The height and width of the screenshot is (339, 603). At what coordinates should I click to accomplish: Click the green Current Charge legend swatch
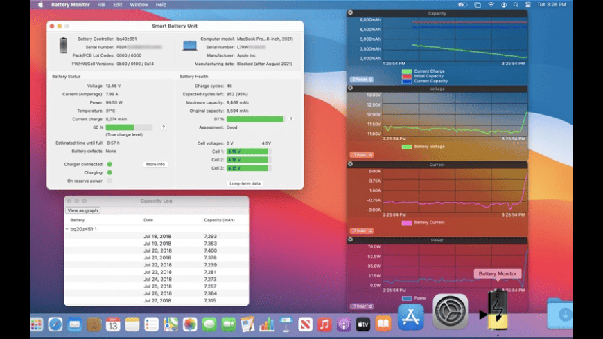tap(407, 71)
